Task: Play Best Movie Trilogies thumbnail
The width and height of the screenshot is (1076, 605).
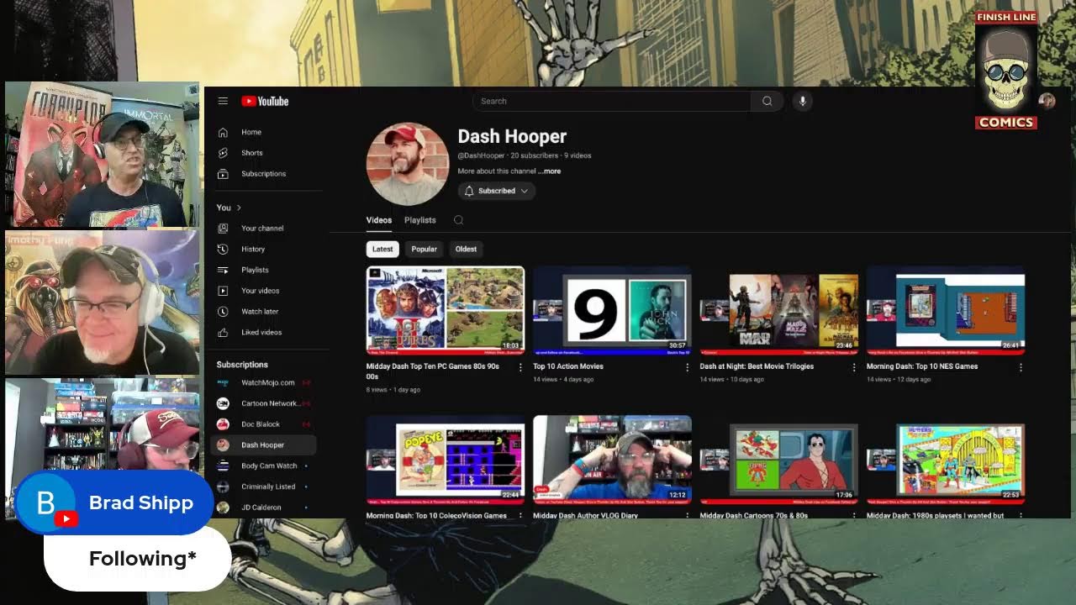Action: coord(779,311)
